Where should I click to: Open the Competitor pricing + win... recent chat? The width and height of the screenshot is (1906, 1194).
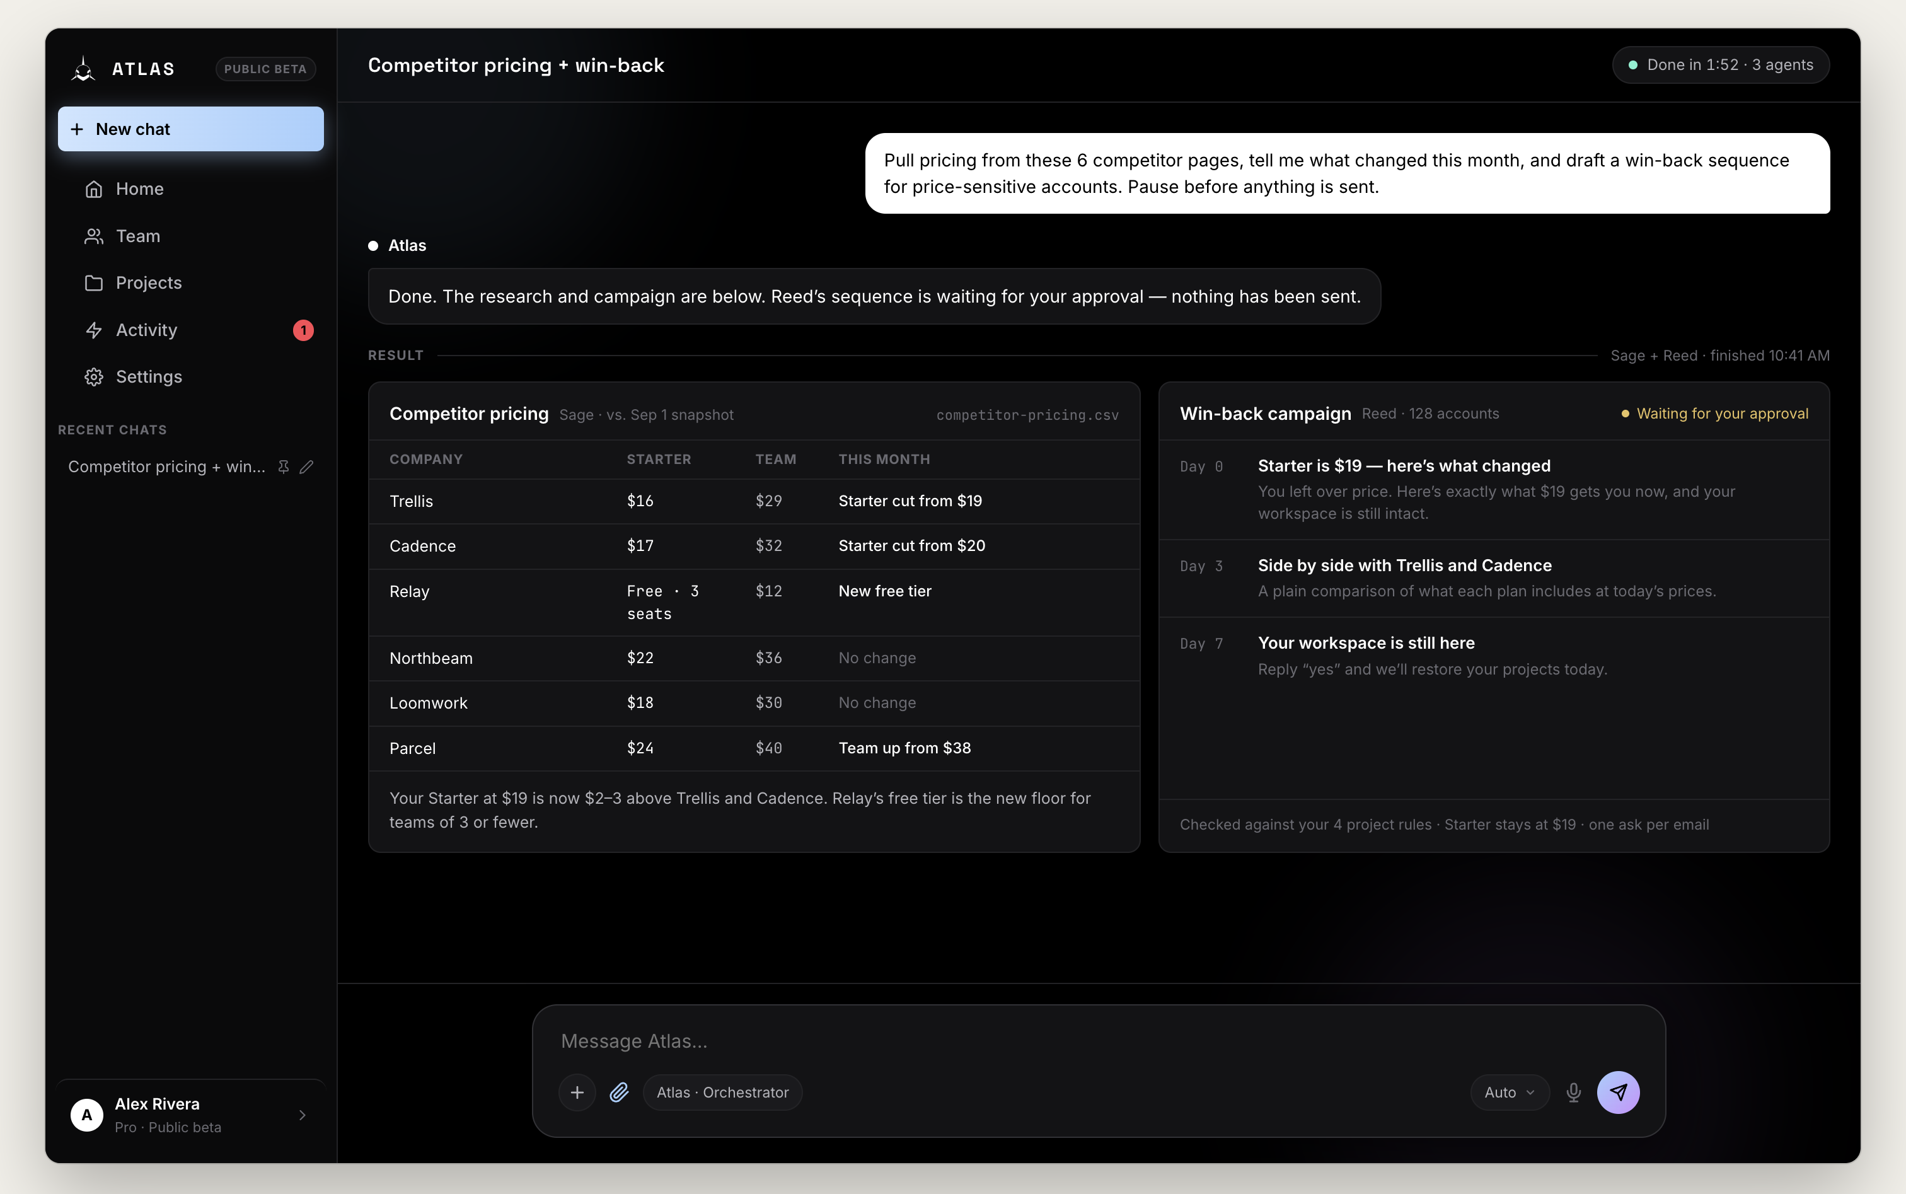pyautogui.click(x=166, y=467)
